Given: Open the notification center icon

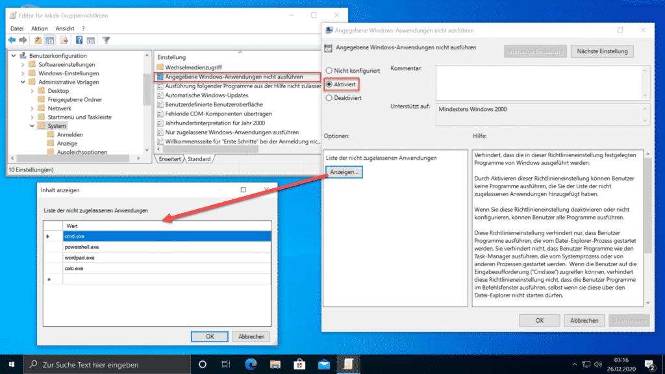Looking at the screenshot, I should click(649, 364).
